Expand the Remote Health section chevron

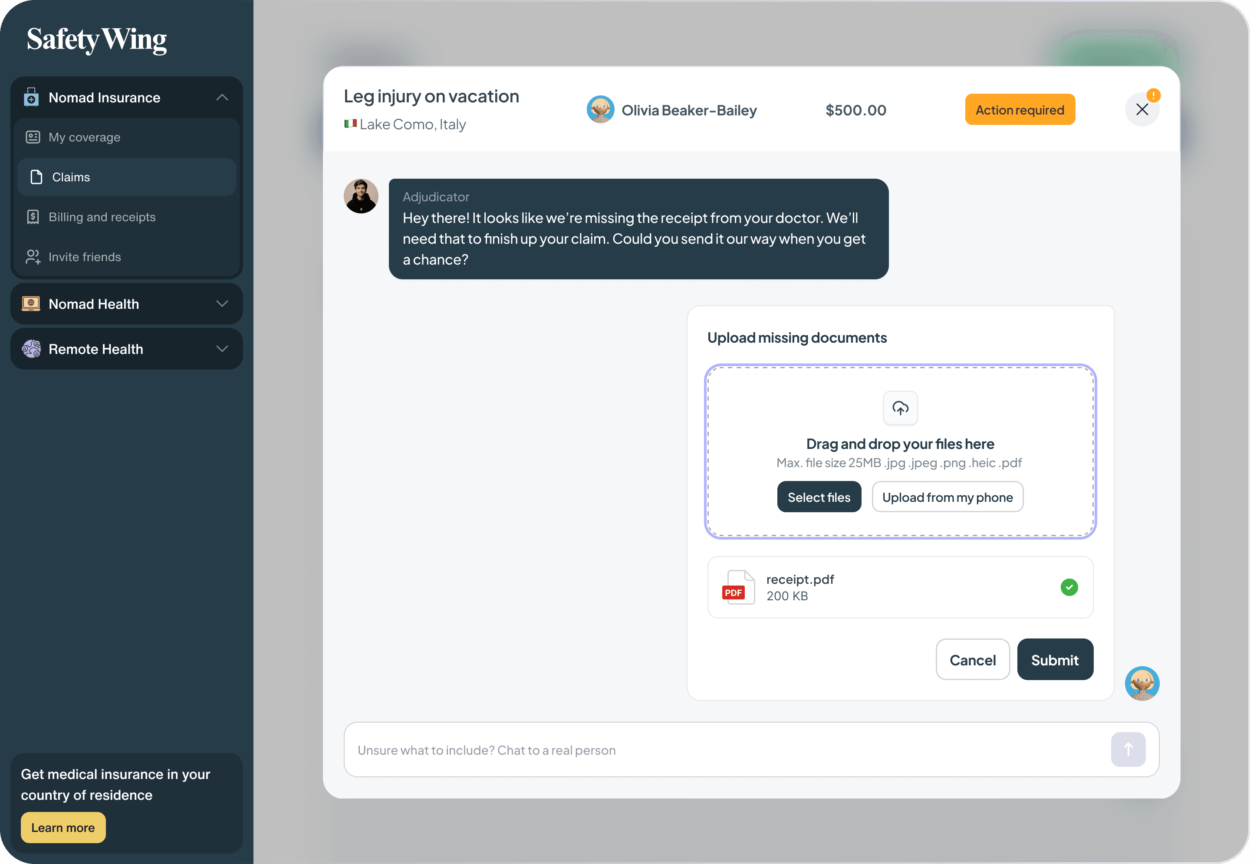[221, 349]
